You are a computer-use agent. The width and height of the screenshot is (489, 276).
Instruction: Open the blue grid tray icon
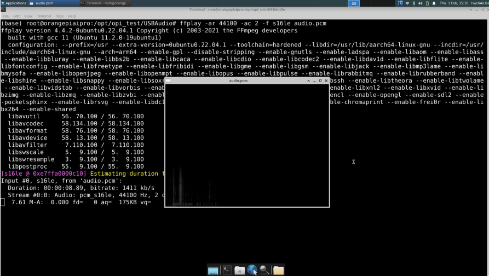click(x=400, y=3)
